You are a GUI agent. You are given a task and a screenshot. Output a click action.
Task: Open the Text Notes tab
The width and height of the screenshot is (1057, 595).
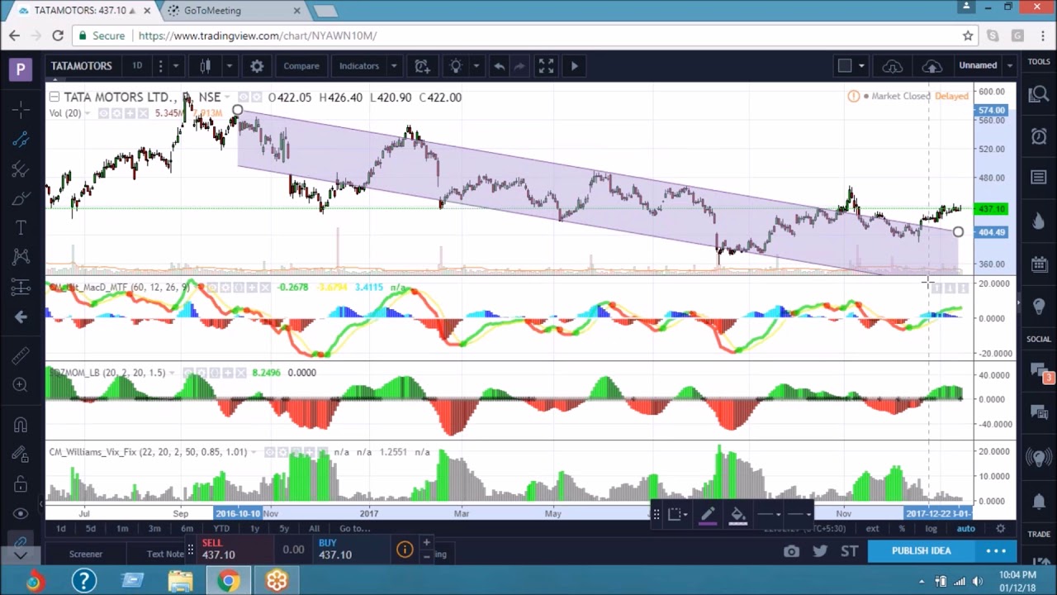tap(166, 555)
